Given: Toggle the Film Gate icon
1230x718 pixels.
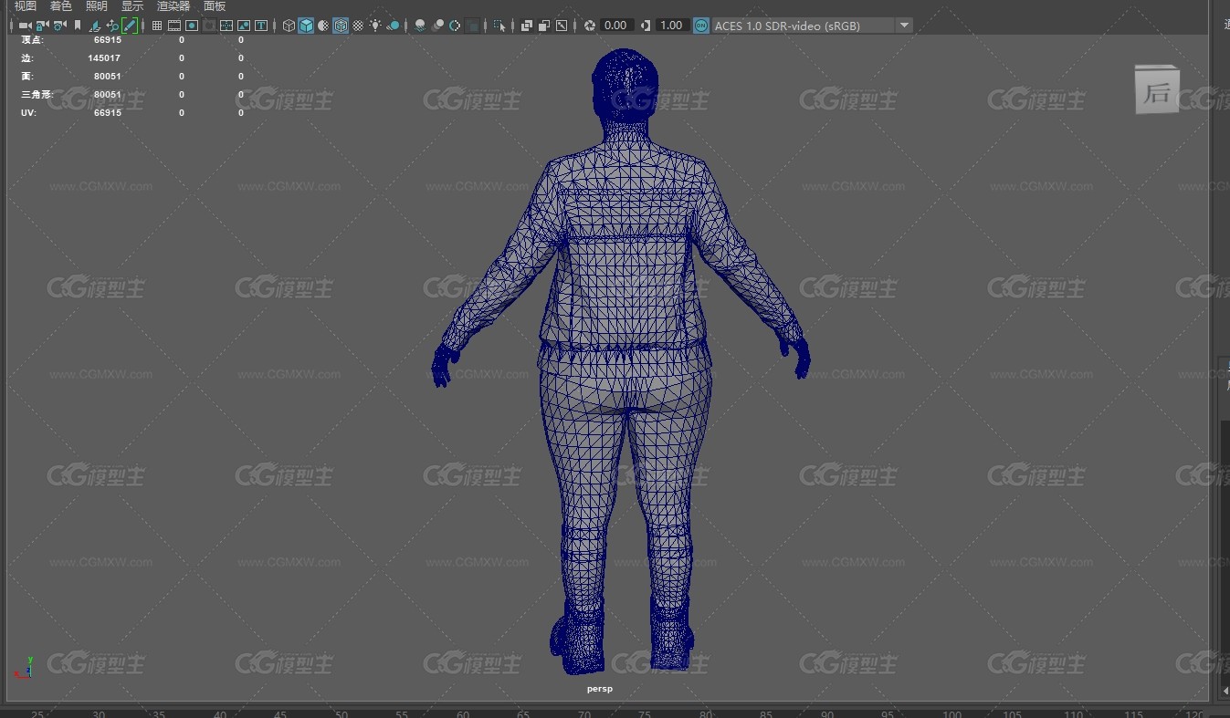Looking at the screenshot, I should [x=173, y=26].
